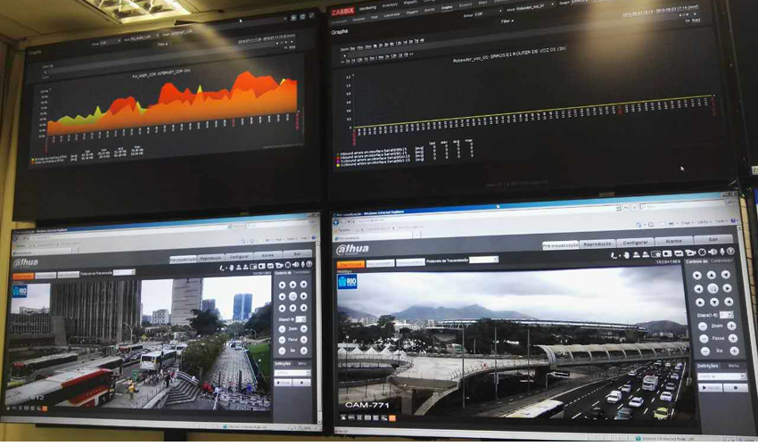This screenshot has height=446, width=758.
Task: Pan CAM-771 camera up with PTZ arrow
Action: tap(712, 276)
